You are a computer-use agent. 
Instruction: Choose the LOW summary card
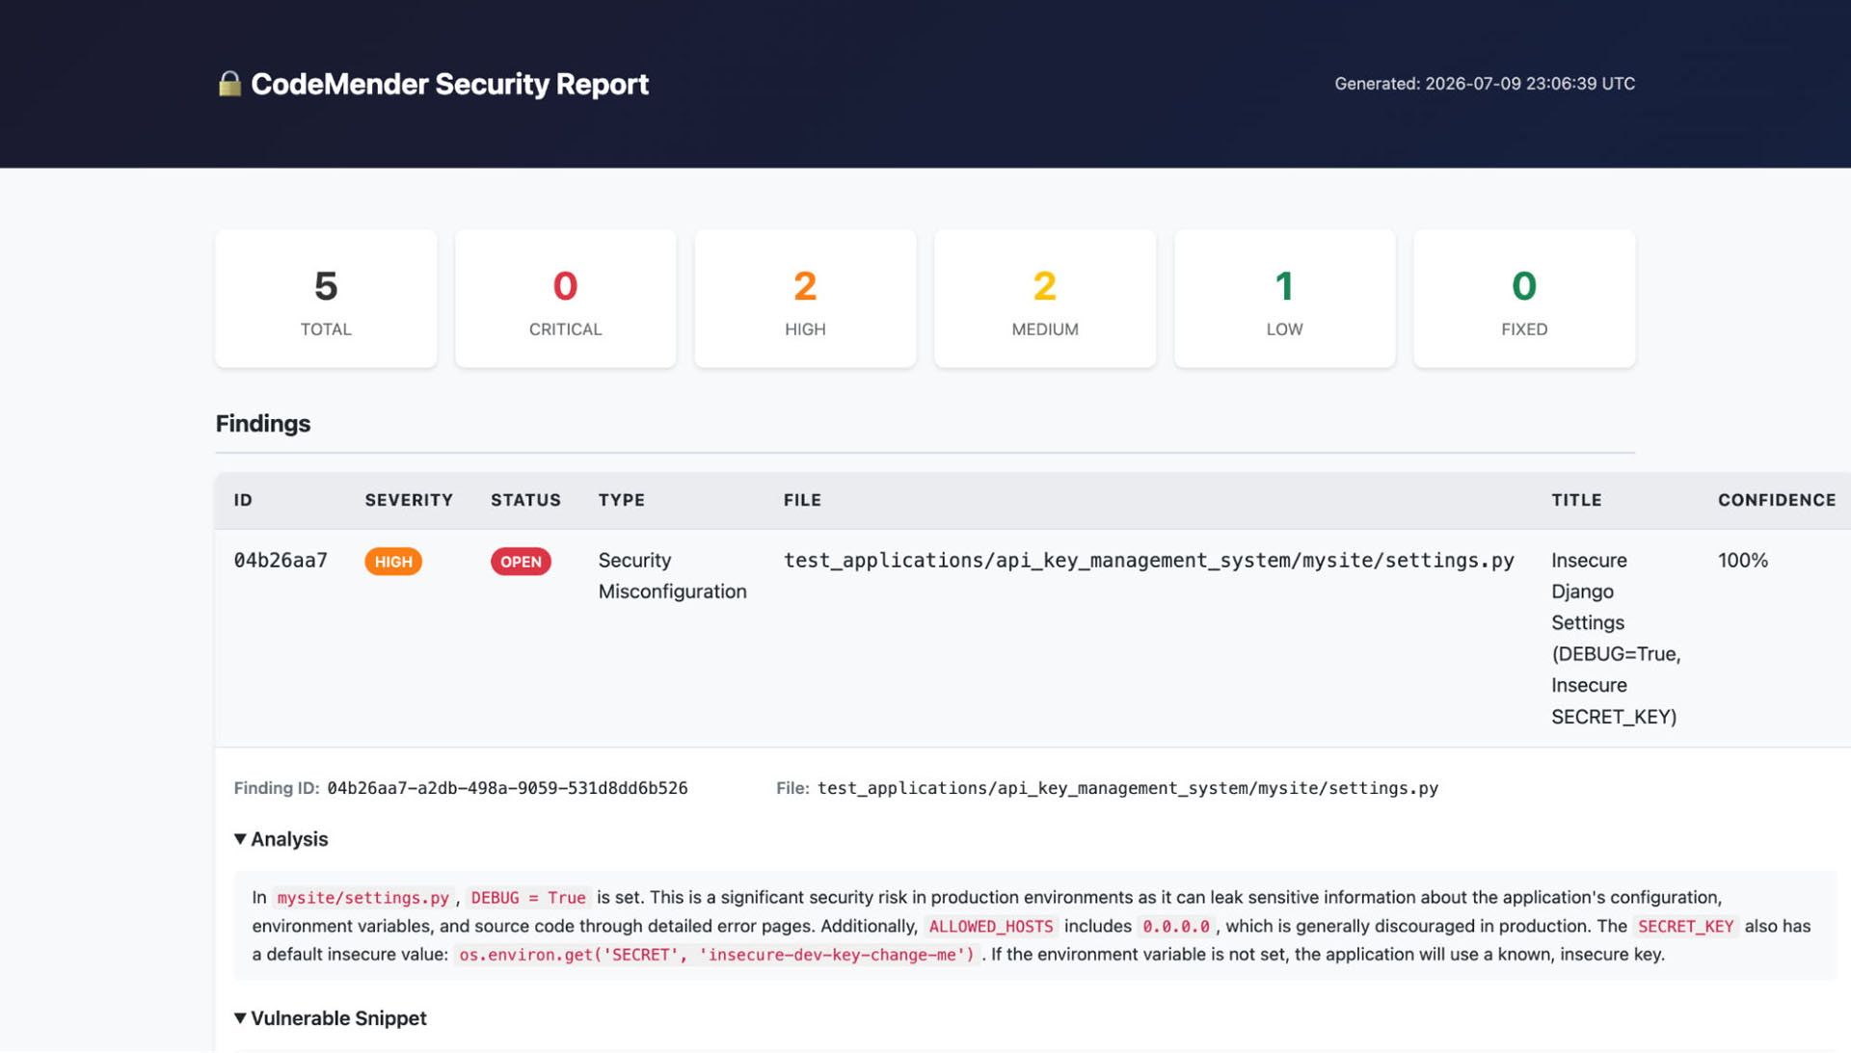(x=1284, y=299)
